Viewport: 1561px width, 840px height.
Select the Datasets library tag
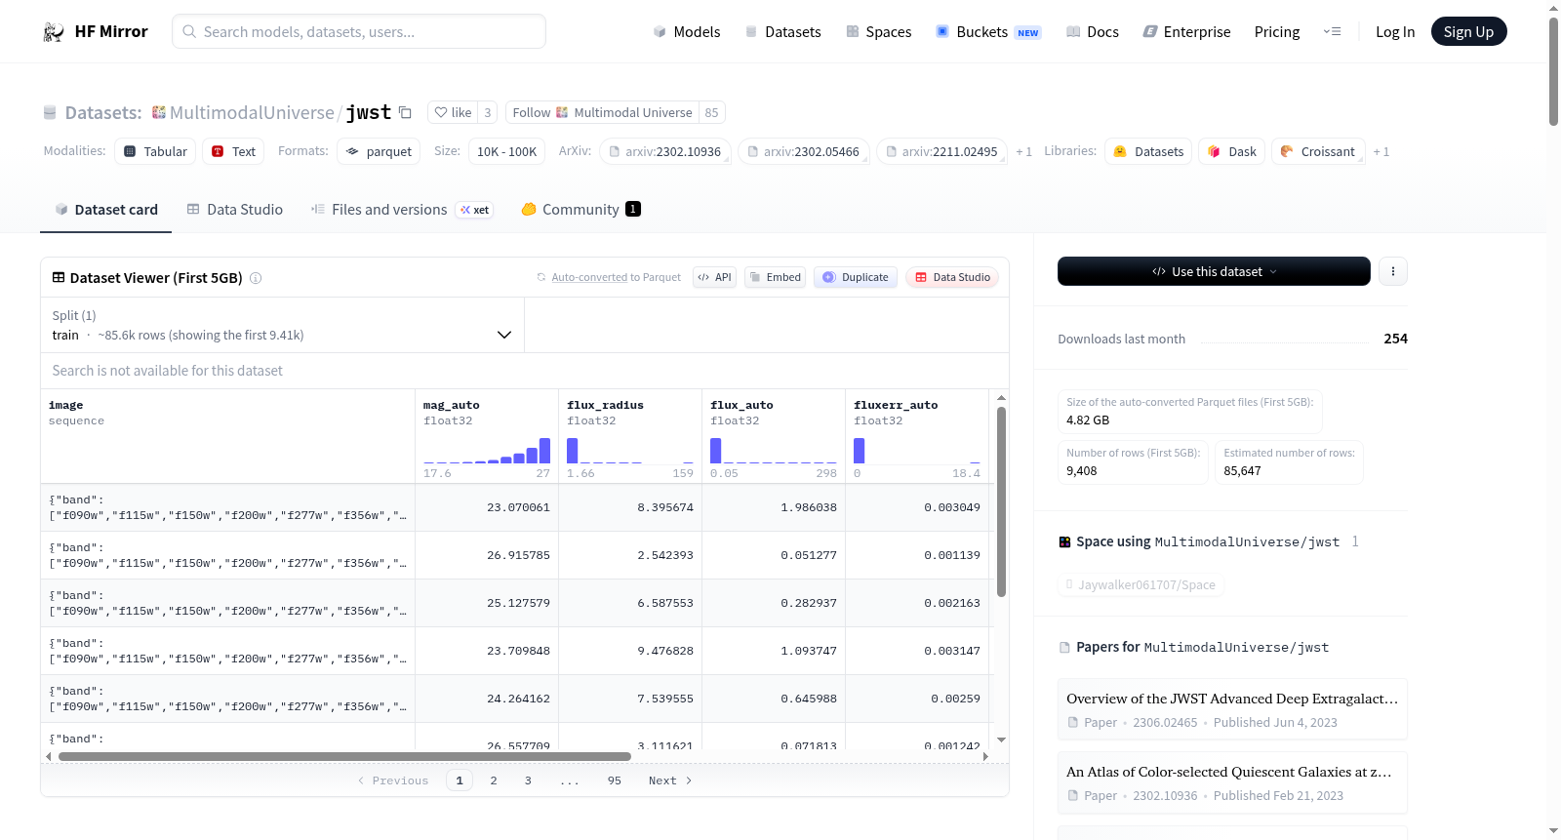[x=1148, y=151]
